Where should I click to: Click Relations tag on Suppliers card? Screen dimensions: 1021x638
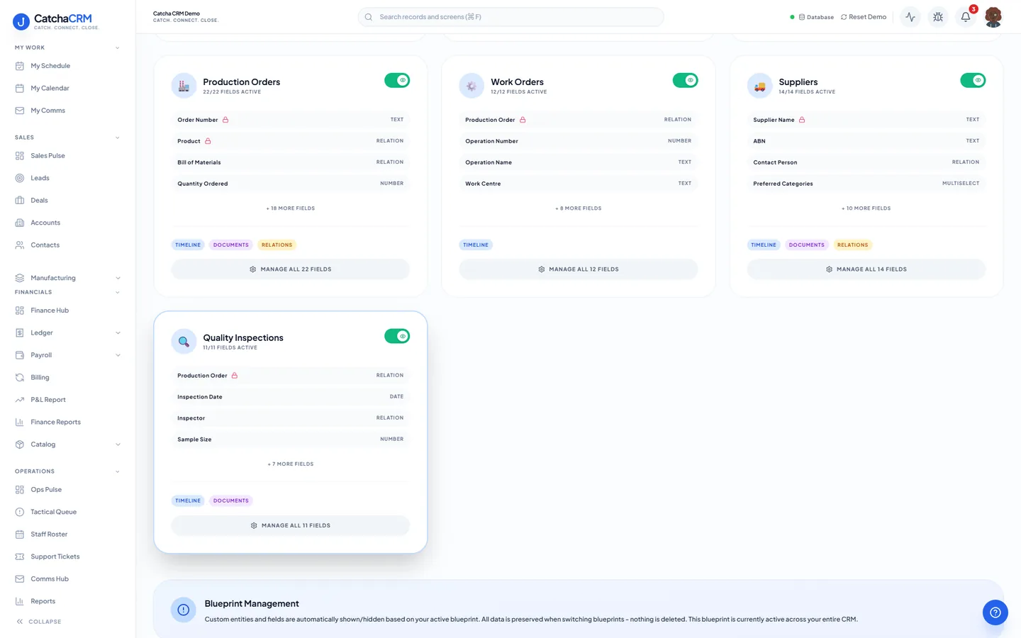852,245
